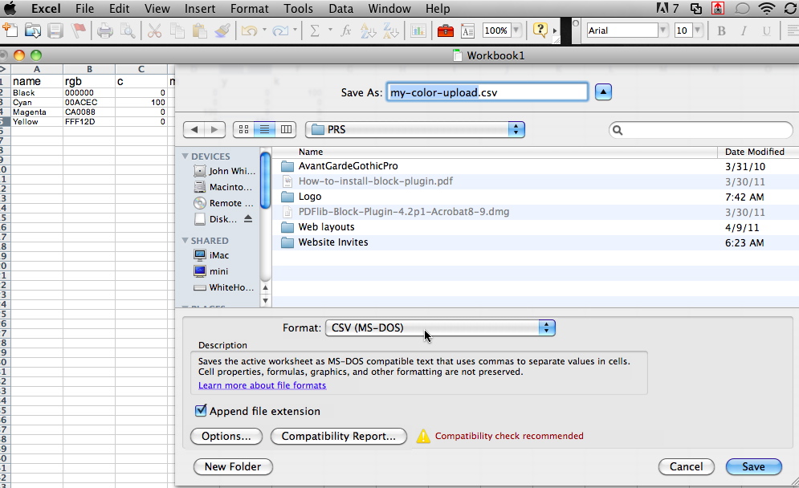The image size is (799, 488).
Task: Click the Flag for follow up icon
Action: [78, 31]
